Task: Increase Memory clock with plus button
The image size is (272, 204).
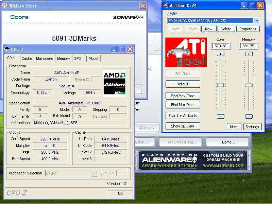Action: pyautogui.click(x=249, y=54)
